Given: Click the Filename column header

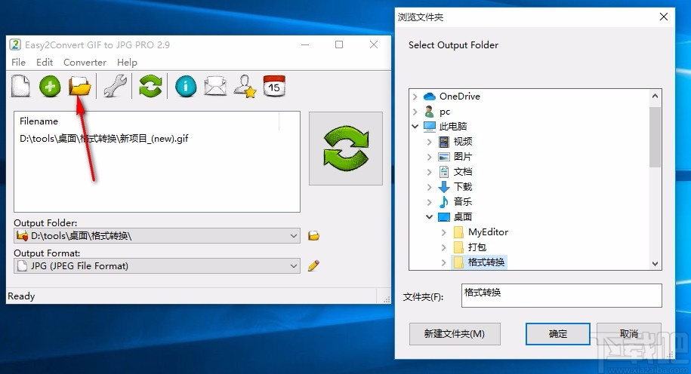Looking at the screenshot, I should tap(39, 121).
